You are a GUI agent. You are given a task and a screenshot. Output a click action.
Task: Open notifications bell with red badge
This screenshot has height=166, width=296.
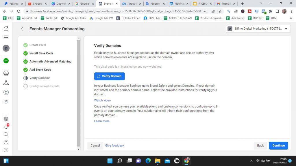coord(6,127)
